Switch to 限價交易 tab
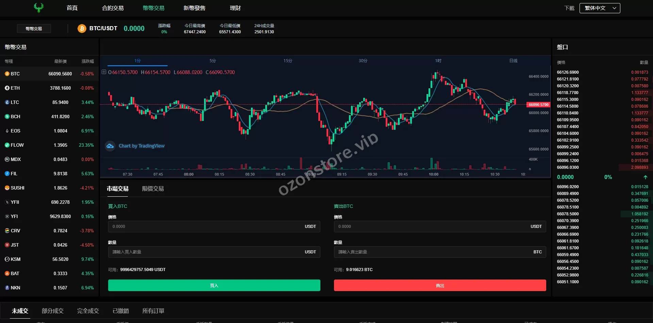 point(153,189)
